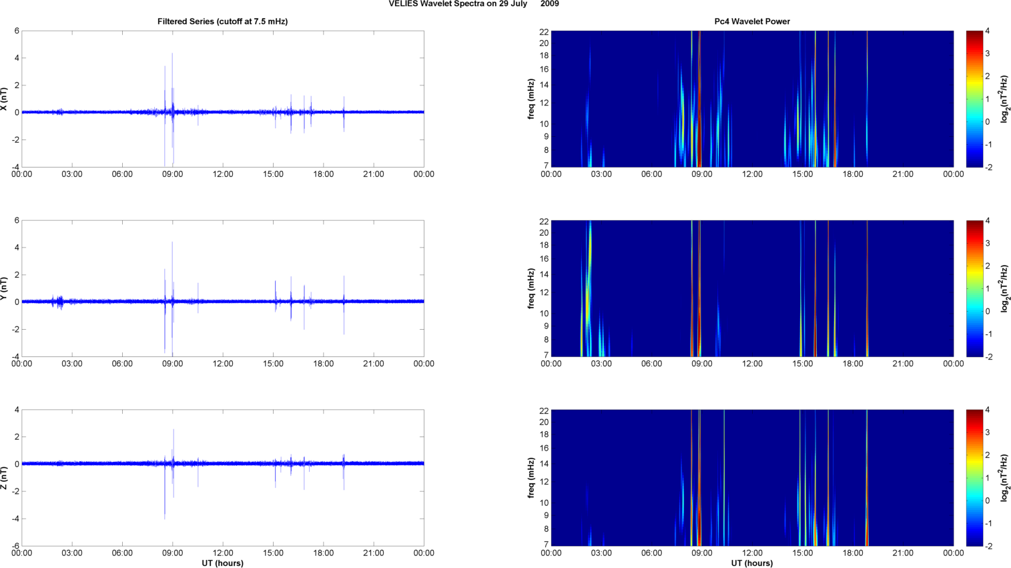Select the Filtered Series plot title

pos(222,21)
